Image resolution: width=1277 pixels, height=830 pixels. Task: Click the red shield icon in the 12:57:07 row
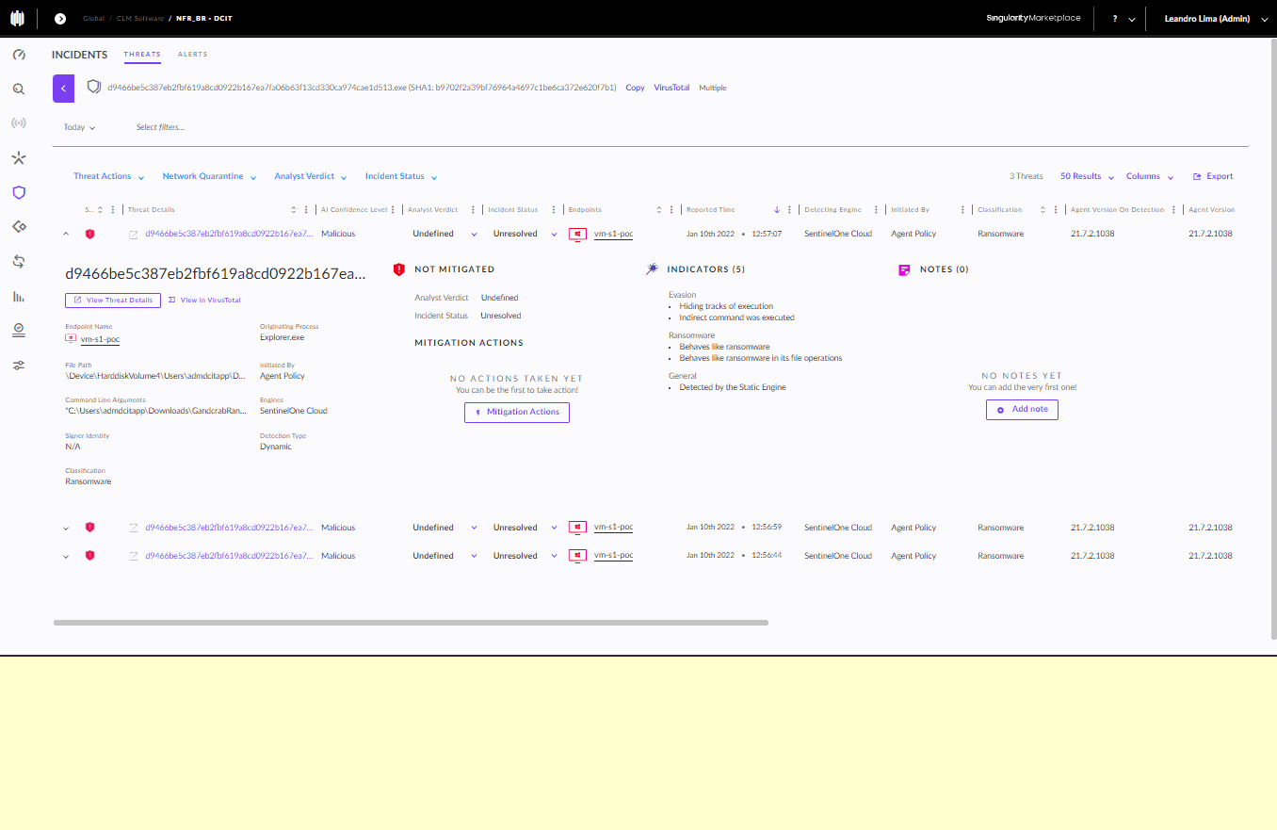coord(90,234)
